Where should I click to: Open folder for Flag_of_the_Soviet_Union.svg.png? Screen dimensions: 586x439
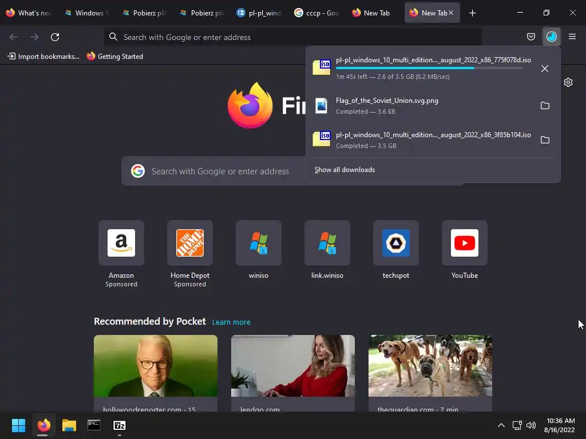[545, 106]
